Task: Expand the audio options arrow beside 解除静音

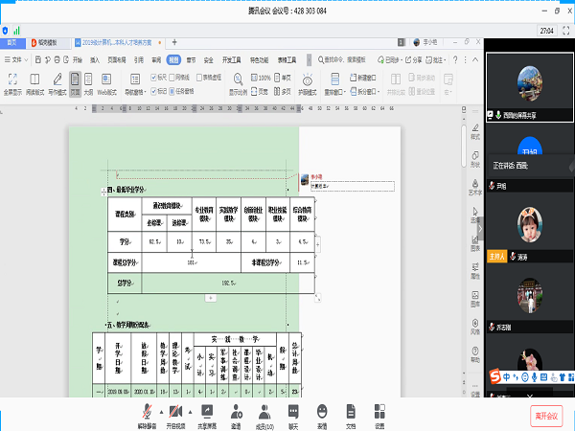Action: point(160,410)
